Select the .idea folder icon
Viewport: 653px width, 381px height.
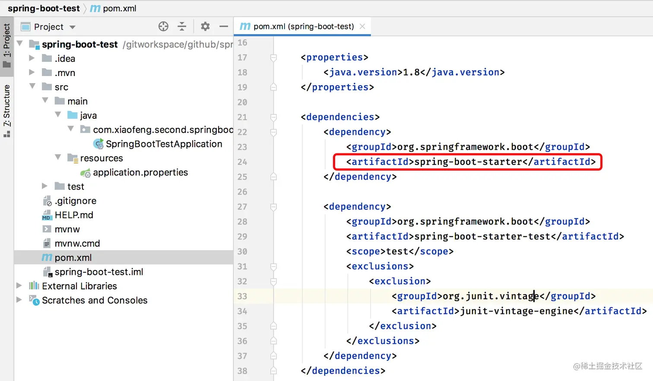point(47,58)
